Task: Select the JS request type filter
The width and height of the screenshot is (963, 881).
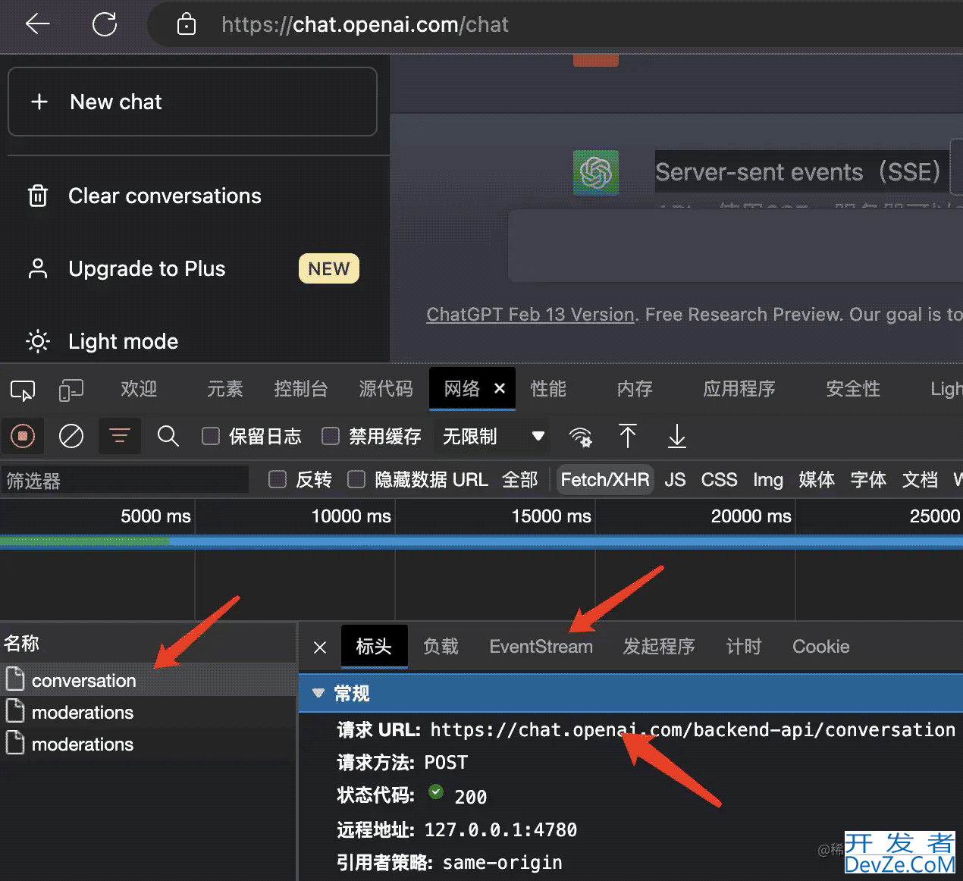Action: 675,480
